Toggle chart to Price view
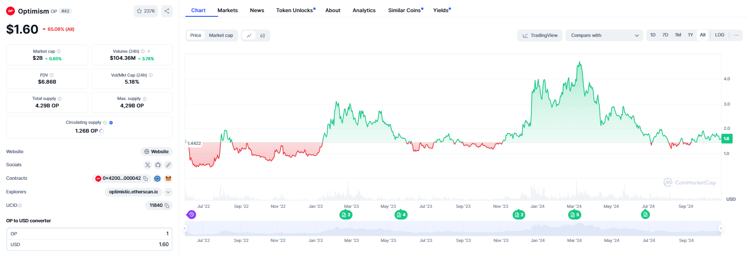Image resolution: width=747 pixels, height=255 pixels. point(196,35)
